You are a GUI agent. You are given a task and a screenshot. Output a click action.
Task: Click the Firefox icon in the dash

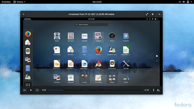coord(28,34)
